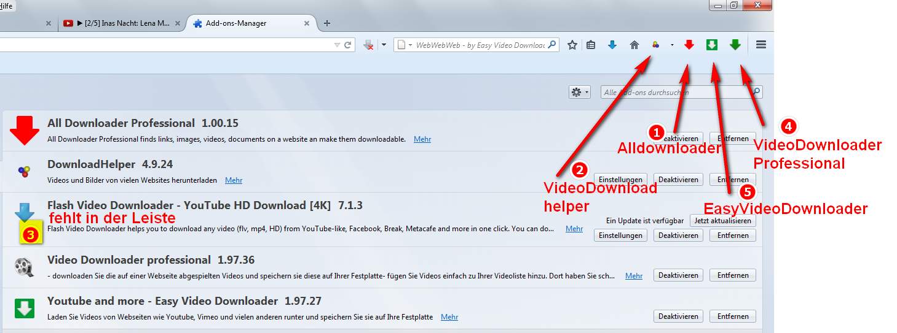Click the Video Downloader Professional green arrow toolbar icon
Viewport: 897px width, 333px height.
[735, 45]
